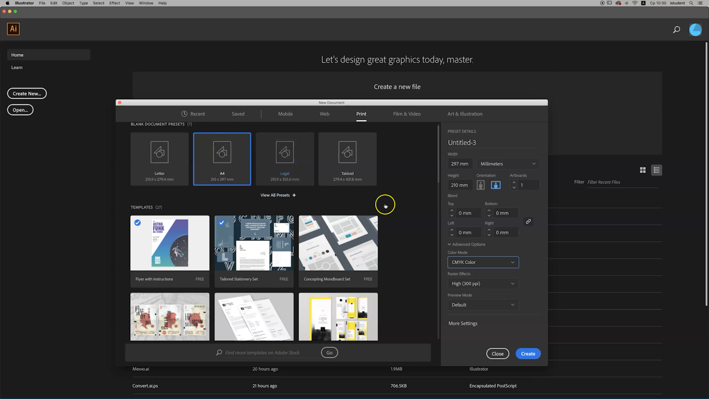Switch to the Saved tab

[238, 114]
